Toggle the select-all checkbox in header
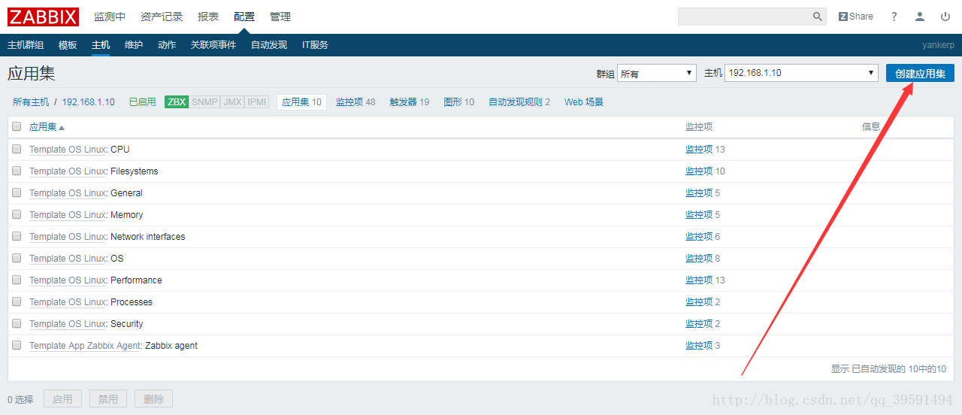Image resolution: width=962 pixels, height=415 pixels. click(x=17, y=127)
